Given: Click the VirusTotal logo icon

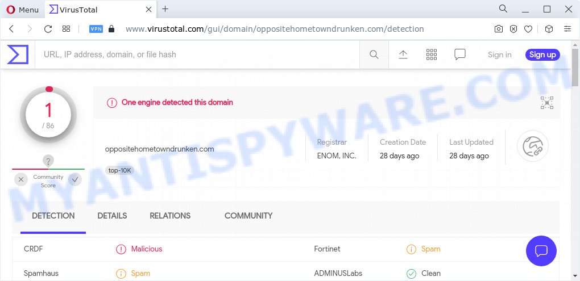Looking at the screenshot, I should click(x=18, y=54).
